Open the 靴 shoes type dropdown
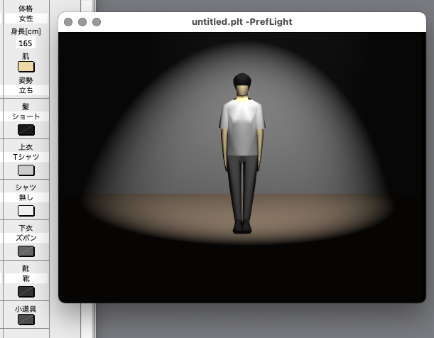The image size is (434, 338). (x=26, y=278)
